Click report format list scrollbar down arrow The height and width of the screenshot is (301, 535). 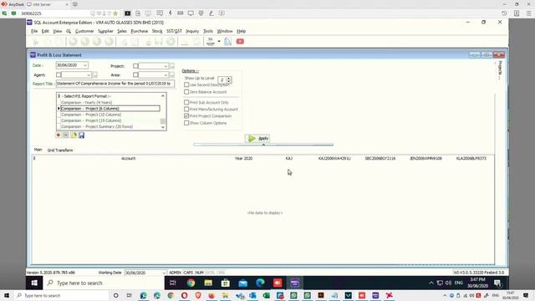click(x=163, y=127)
